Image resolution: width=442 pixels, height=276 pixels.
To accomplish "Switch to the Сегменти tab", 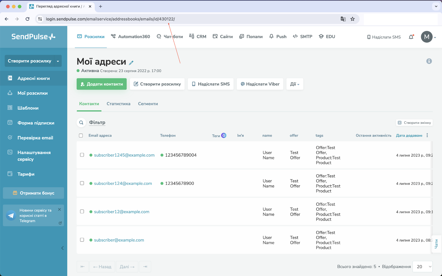I will (148, 104).
